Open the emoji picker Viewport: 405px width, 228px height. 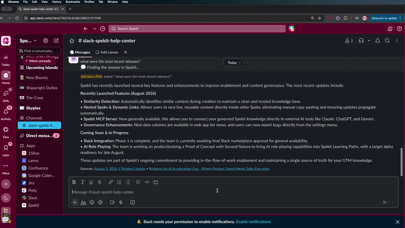(92, 202)
